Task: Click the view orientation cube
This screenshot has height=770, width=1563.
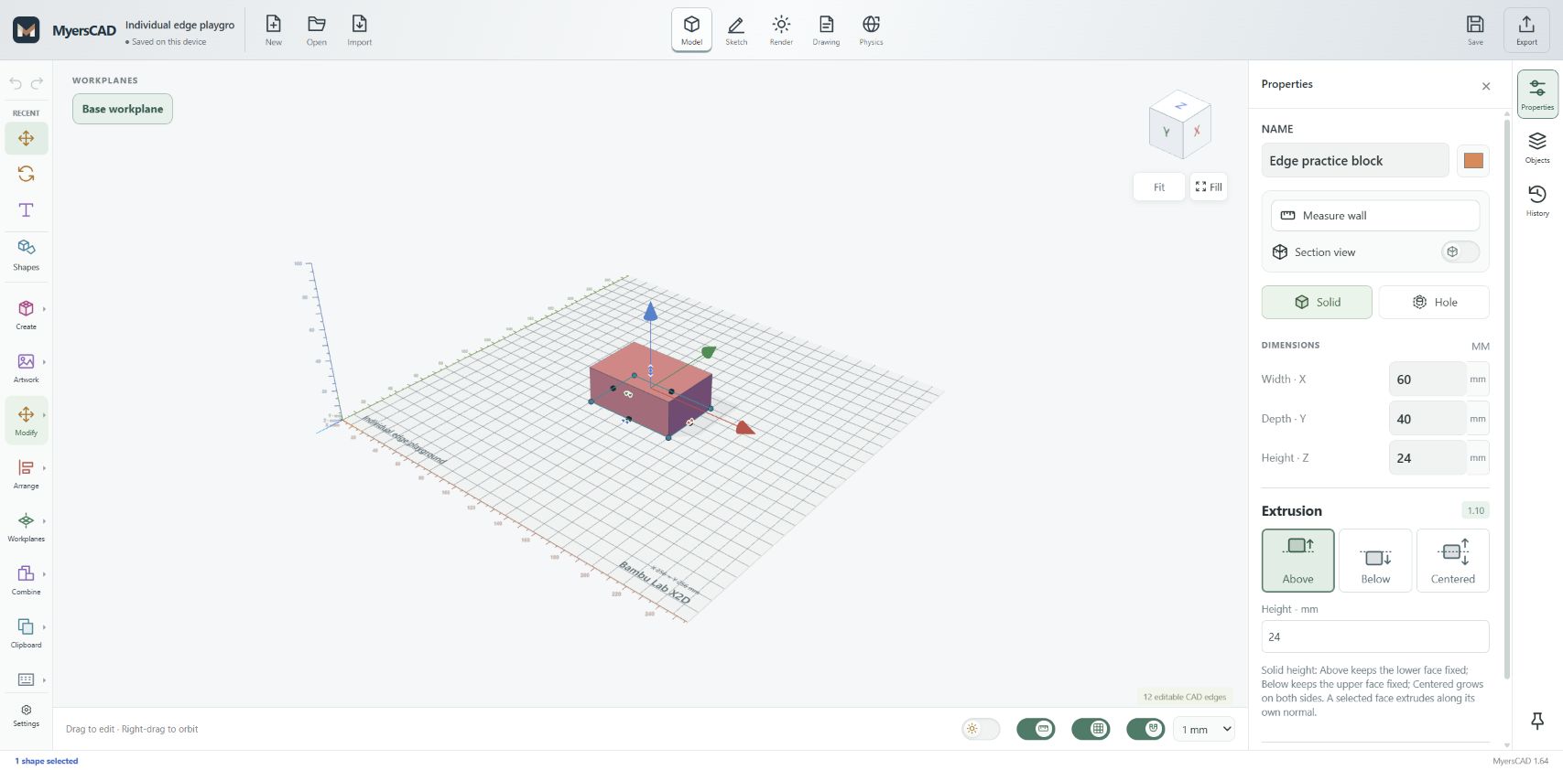Action: tap(1180, 125)
